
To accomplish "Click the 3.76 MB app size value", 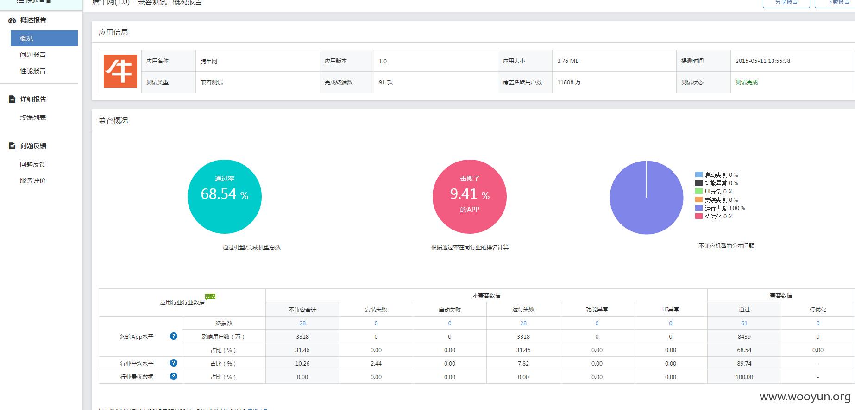I will point(568,61).
